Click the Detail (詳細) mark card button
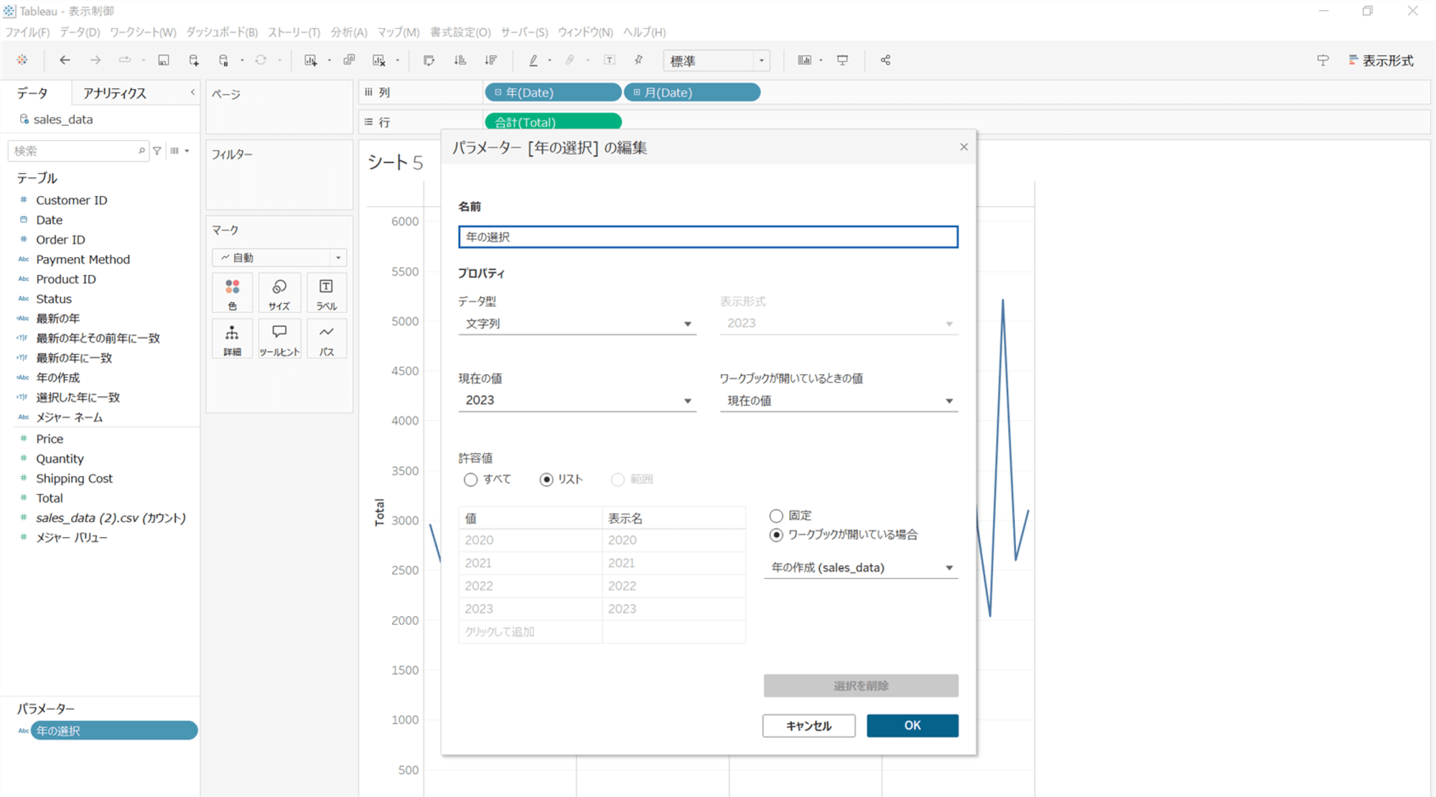Viewport: 1436px width, 797px height. (232, 339)
